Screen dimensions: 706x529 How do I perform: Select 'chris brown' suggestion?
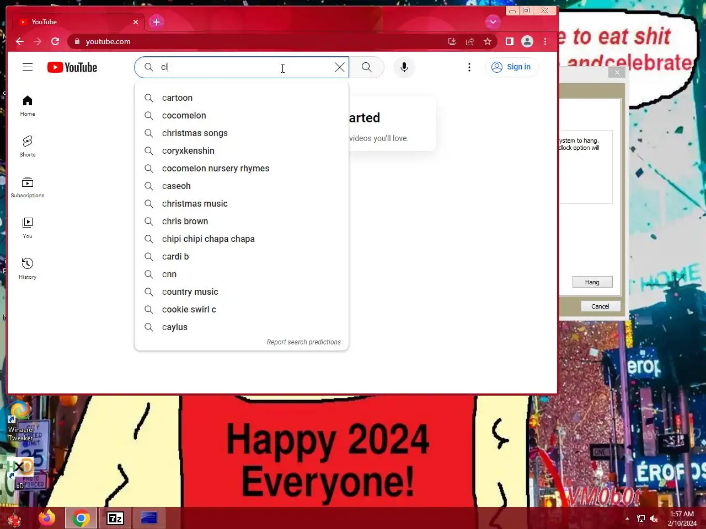tap(242, 221)
